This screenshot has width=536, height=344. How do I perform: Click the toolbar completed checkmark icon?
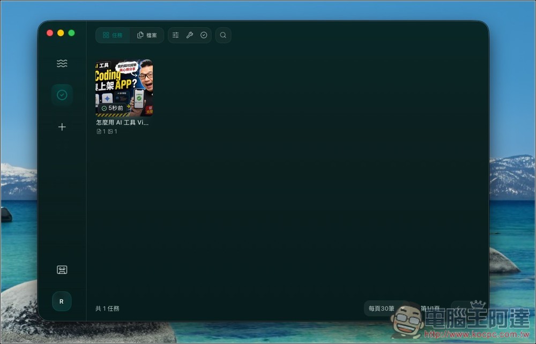204,35
